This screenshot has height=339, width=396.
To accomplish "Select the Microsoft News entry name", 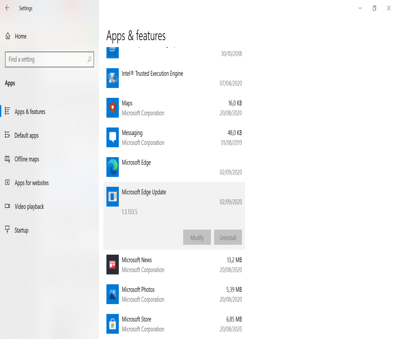I will tap(137, 260).
